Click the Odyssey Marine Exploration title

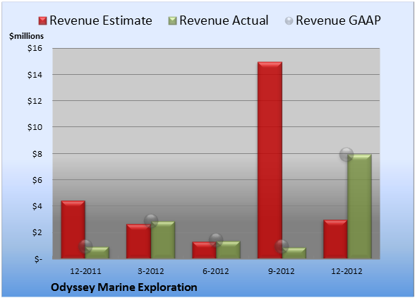[124, 287]
